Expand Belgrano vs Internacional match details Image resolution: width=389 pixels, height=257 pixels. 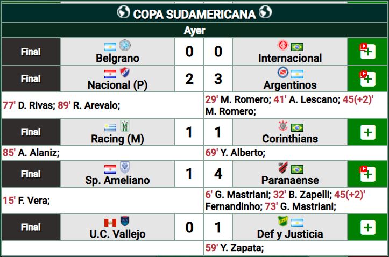[x=367, y=52]
